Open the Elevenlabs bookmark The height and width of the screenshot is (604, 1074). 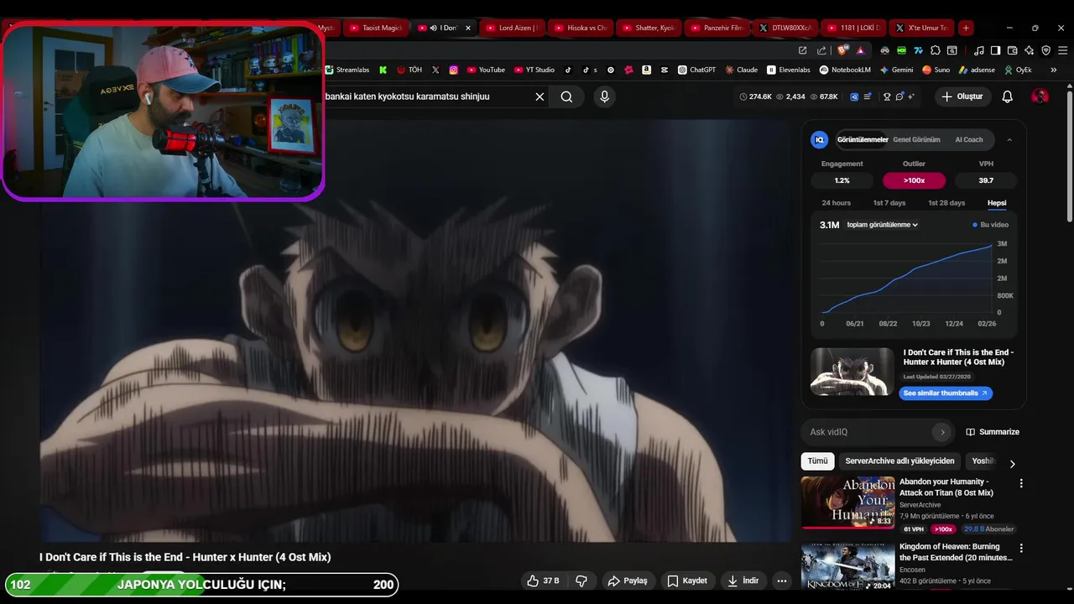click(789, 70)
